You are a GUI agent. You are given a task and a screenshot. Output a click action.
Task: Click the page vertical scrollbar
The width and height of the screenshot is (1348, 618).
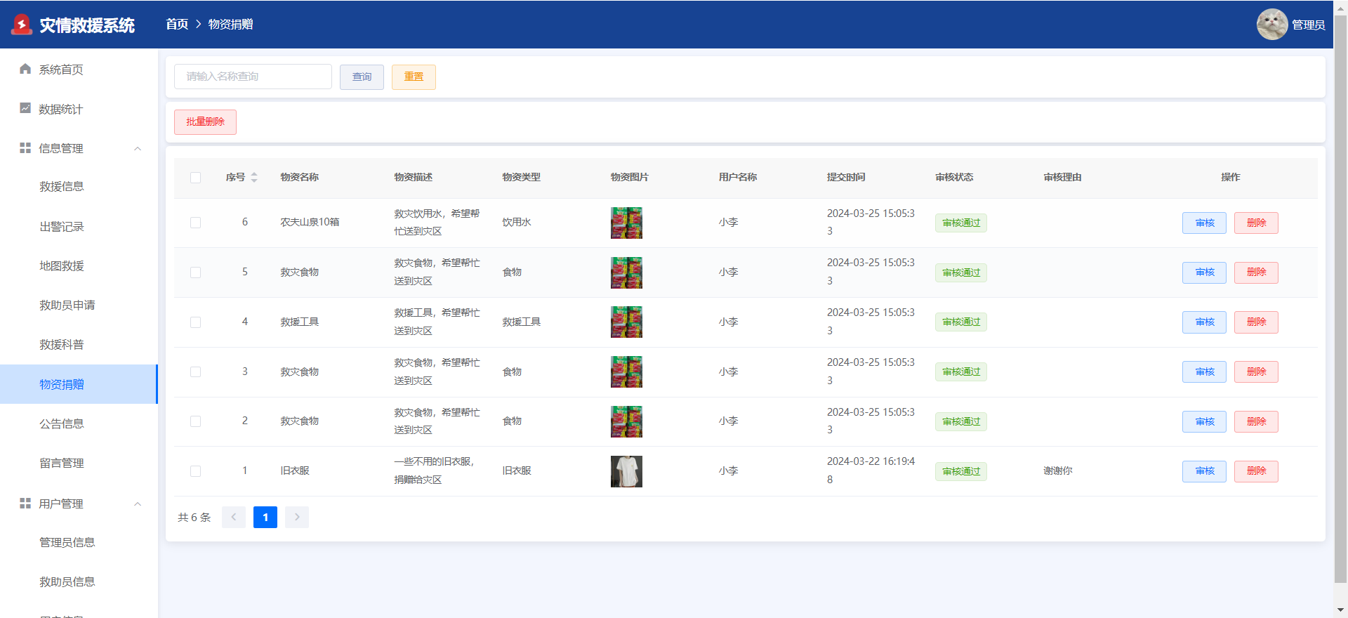coord(1340,298)
